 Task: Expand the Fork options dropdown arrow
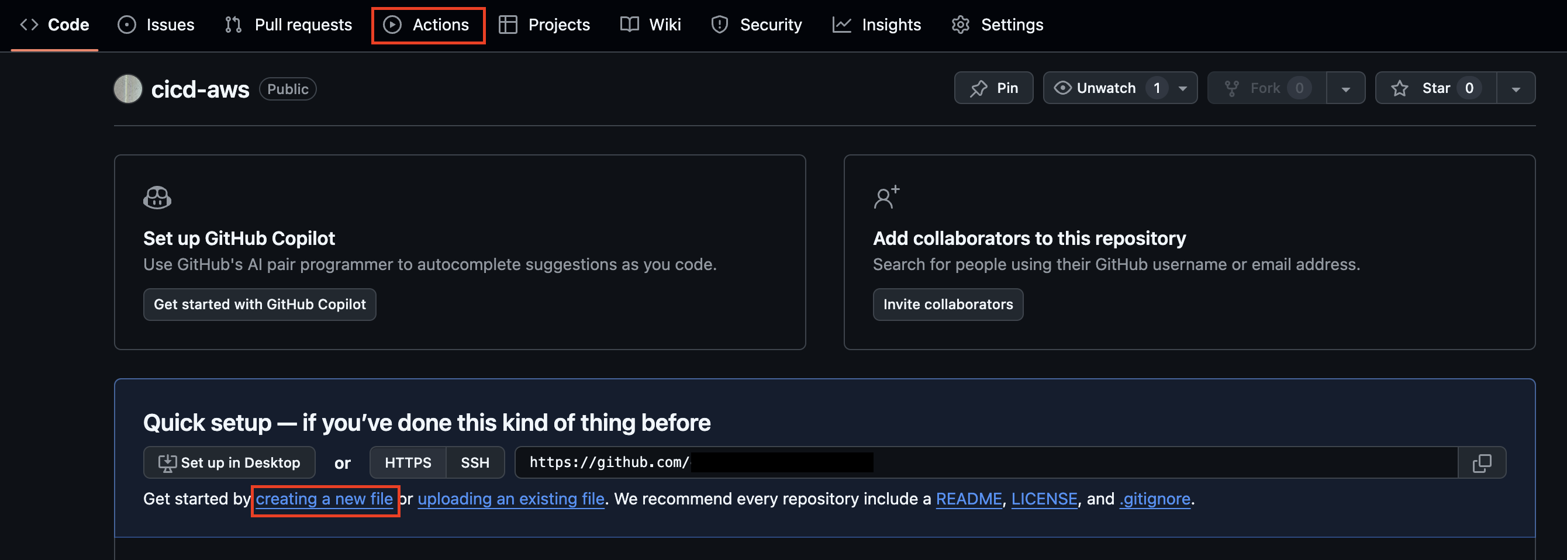[1345, 88]
